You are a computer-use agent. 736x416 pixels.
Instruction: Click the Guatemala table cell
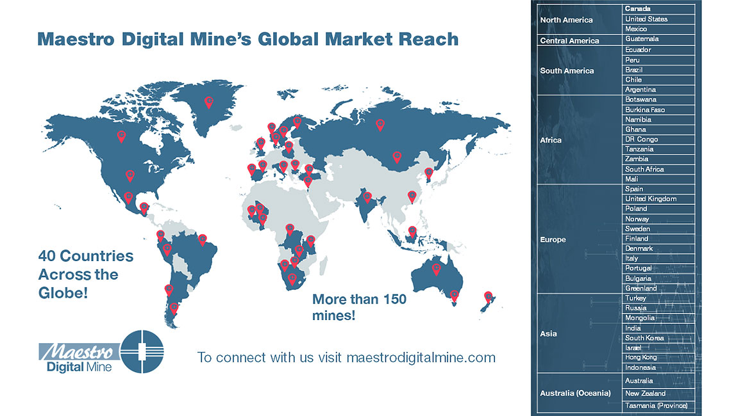[658, 39]
